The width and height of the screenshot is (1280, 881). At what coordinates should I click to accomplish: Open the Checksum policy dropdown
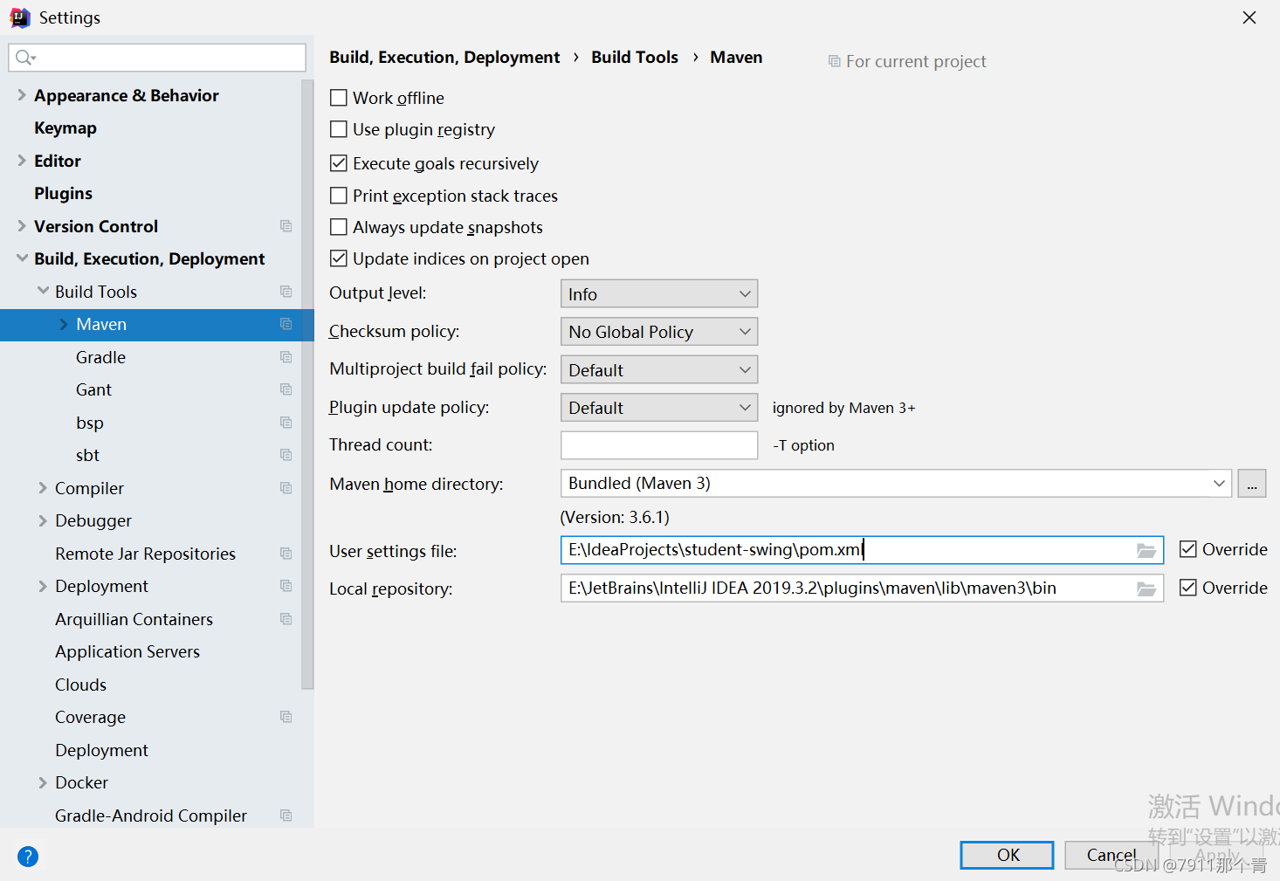(659, 332)
